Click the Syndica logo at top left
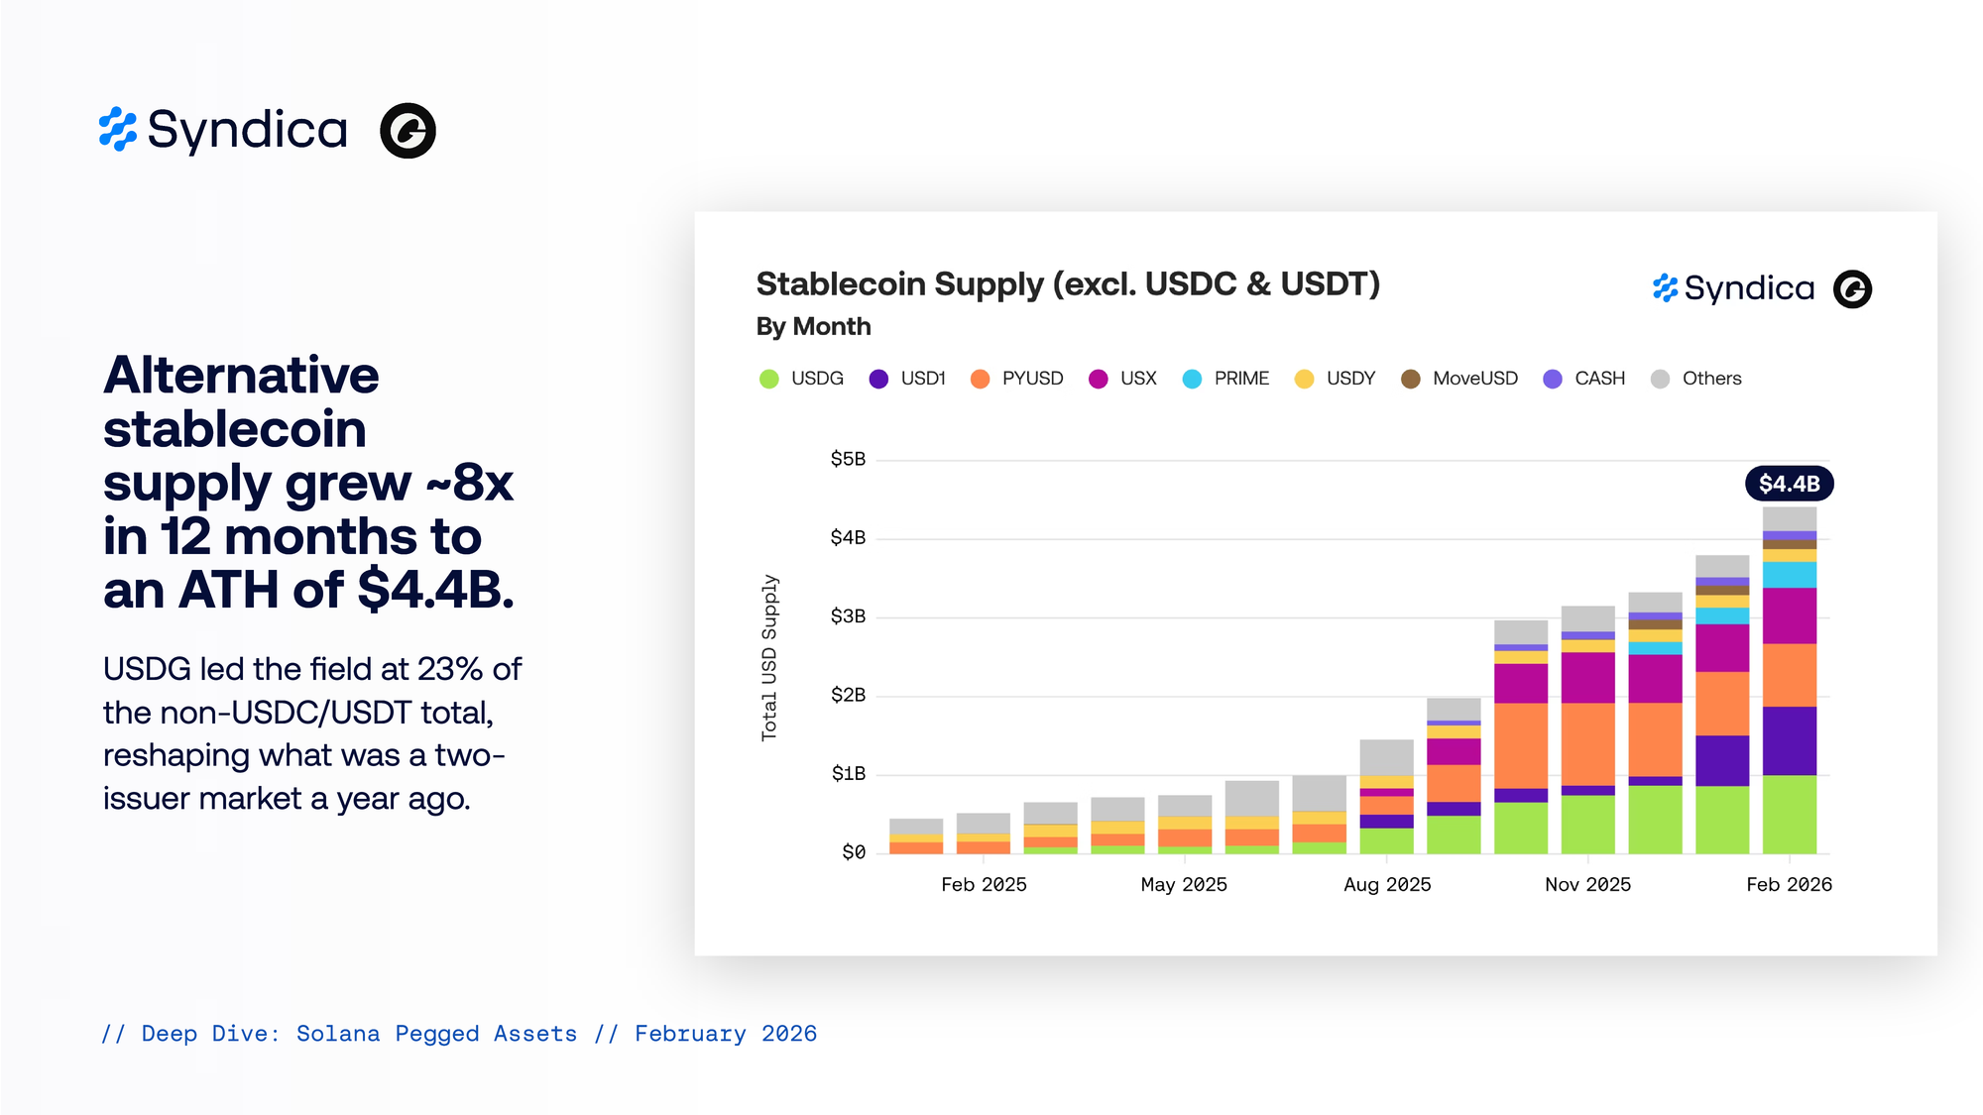1983x1115 pixels. click(x=224, y=130)
